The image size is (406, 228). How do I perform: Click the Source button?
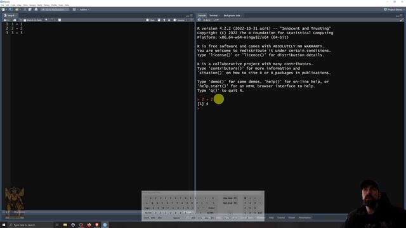(179, 20)
